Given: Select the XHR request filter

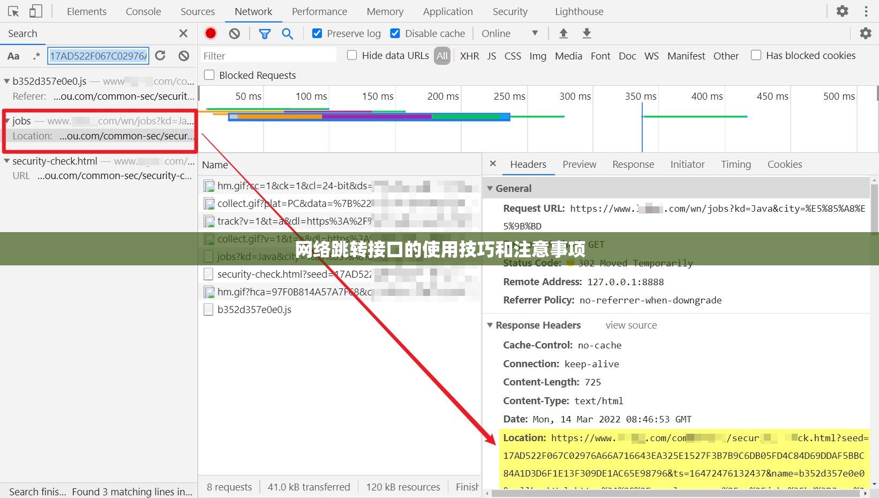Looking at the screenshot, I should [x=469, y=55].
